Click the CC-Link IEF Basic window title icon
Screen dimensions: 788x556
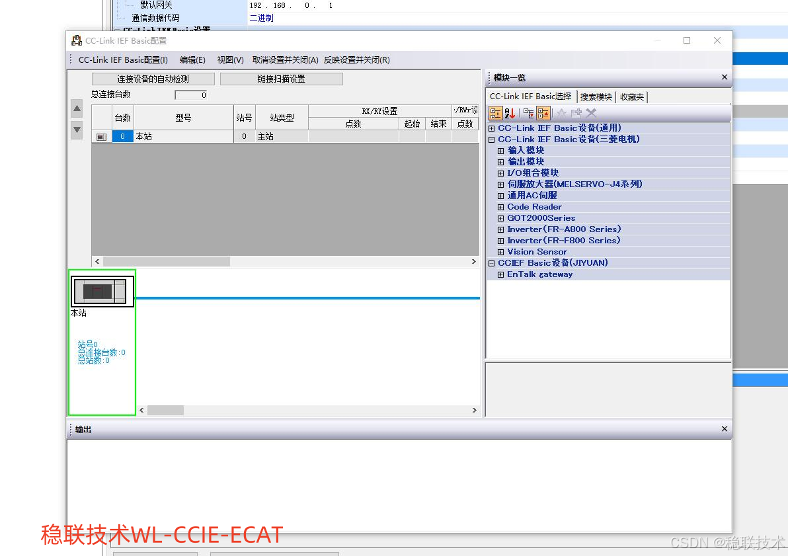(x=77, y=41)
